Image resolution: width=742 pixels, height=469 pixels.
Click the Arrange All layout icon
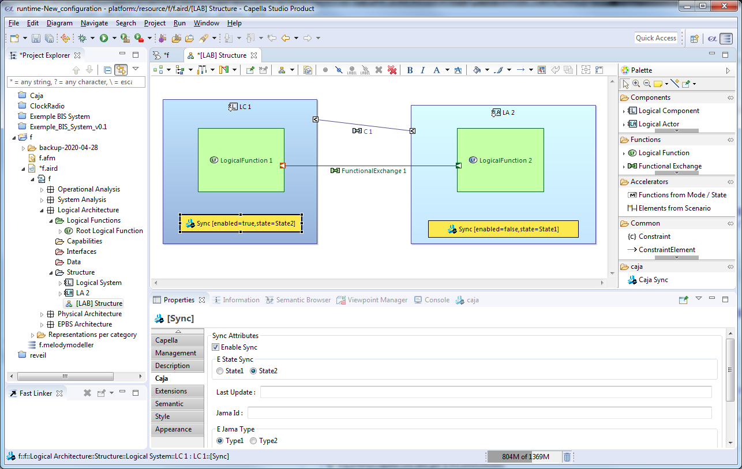(158, 70)
